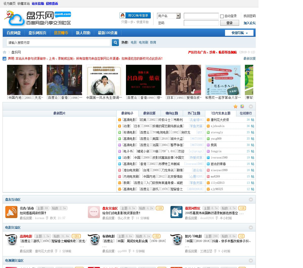Click the film reel icon beside 高清电影
Image resolution: width=303 pixels, height=268 pixels.
(x=11, y=240)
